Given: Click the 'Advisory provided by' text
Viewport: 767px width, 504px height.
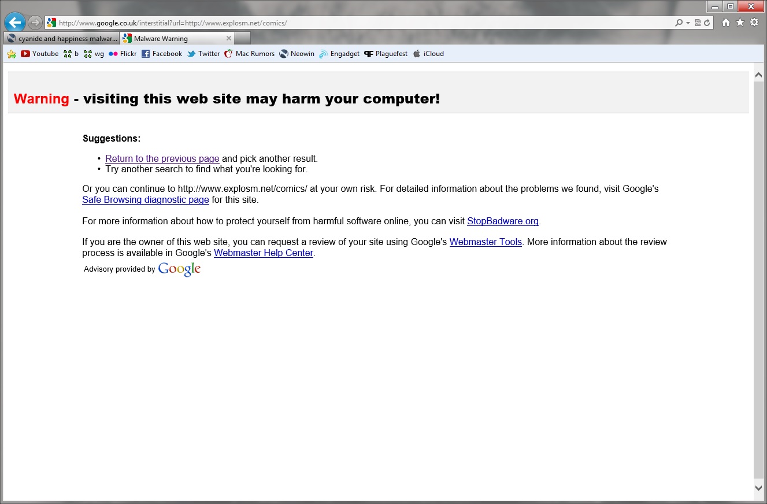Looking at the screenshot, I should 120,269.
